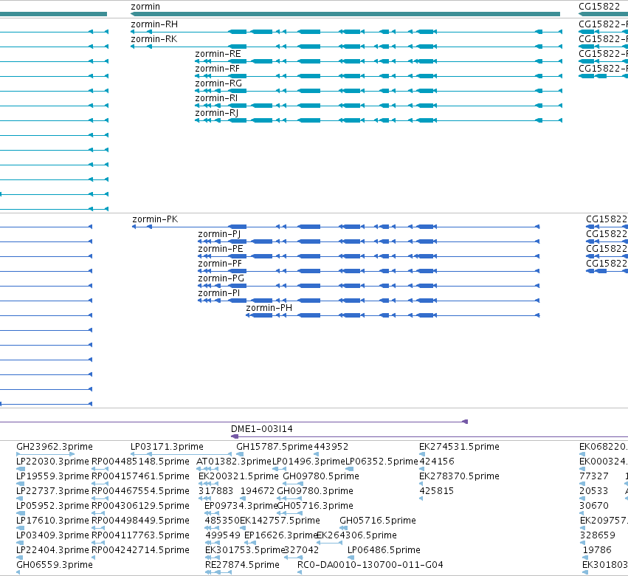
Task: Select EST label LP22404.3prime
Action: pos(52,550)
